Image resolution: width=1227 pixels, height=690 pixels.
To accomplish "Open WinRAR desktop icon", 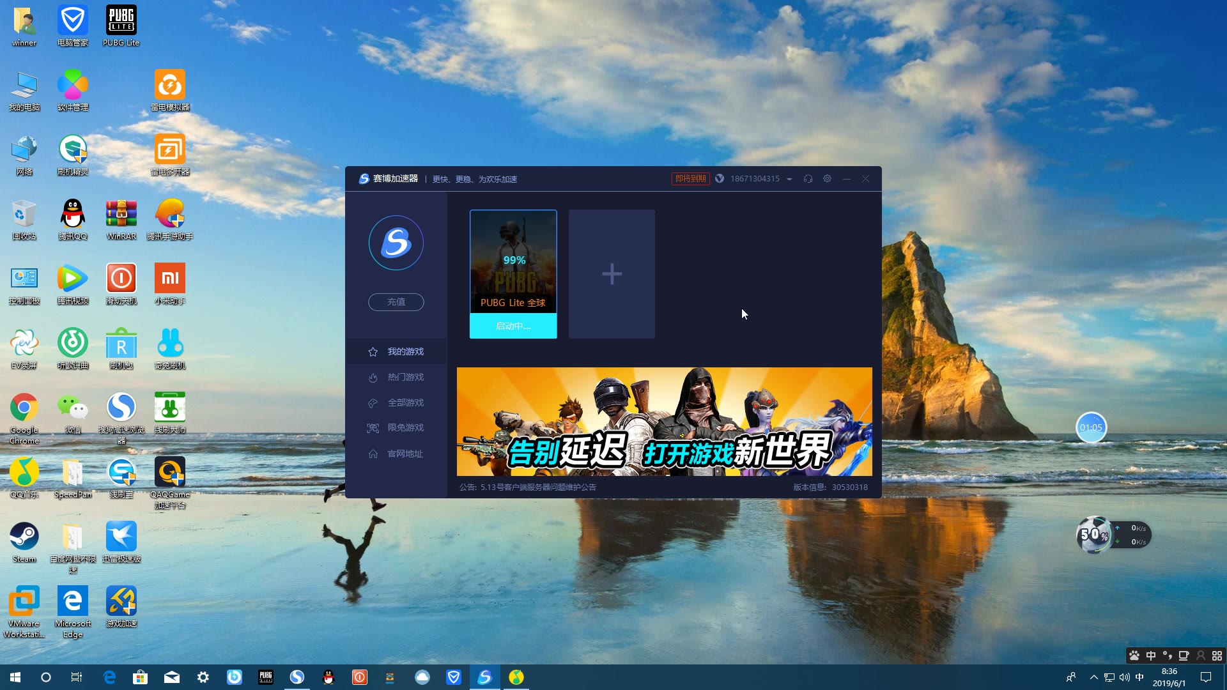I will 121,220.
